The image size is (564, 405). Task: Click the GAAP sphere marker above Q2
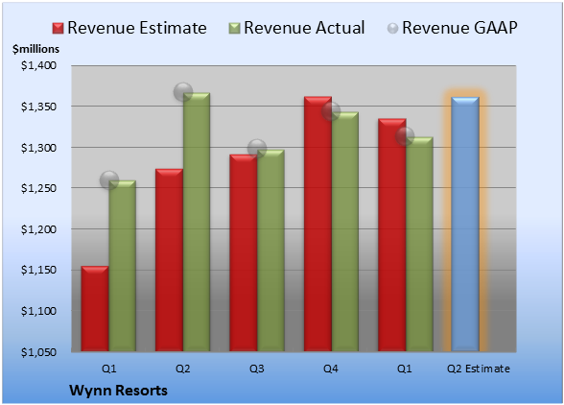coord(183,92)
